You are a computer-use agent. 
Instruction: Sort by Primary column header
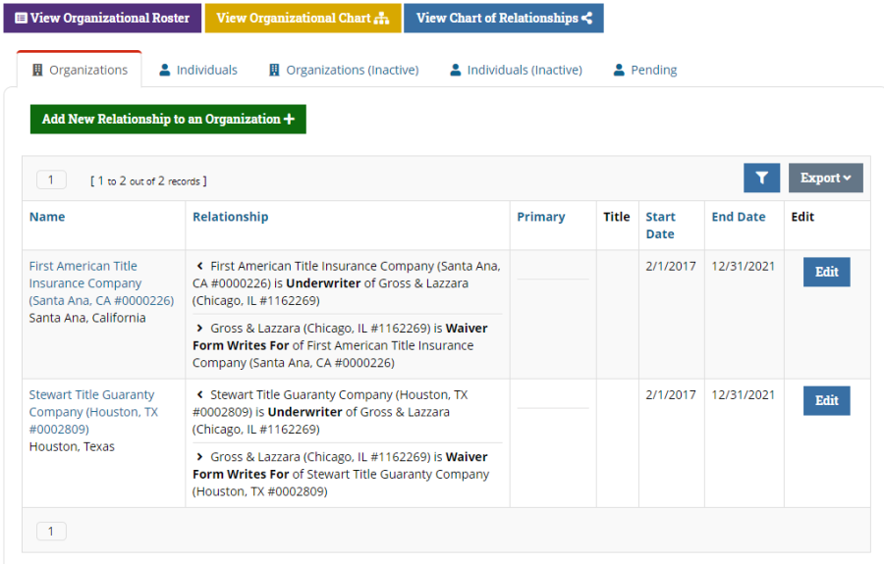[541, 217]
